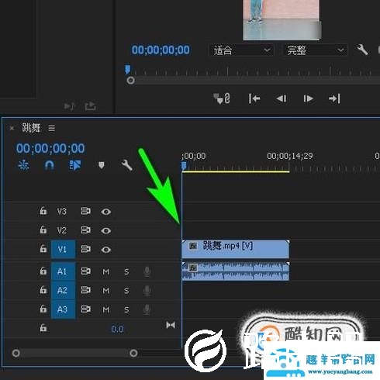The image size is (380, 380).
Task: Hide track V3 output with eye icon
Action: pos(105,212)
